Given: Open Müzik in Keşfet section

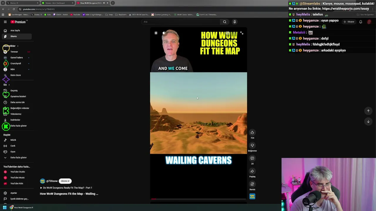Looking at the screenshot, I should tap(16, 140).
